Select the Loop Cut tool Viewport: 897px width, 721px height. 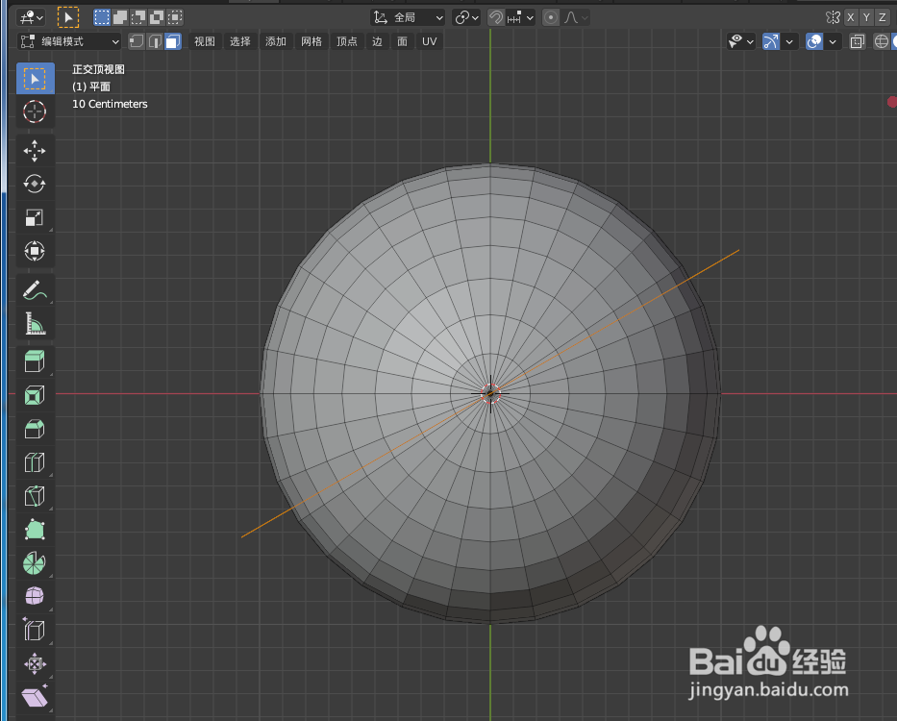pos(35,462)
